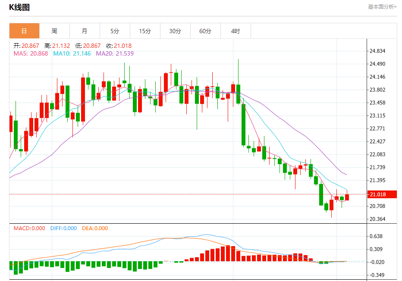
Task: Switch to the 月 monthly tab
Action: (x=85, y=31)
